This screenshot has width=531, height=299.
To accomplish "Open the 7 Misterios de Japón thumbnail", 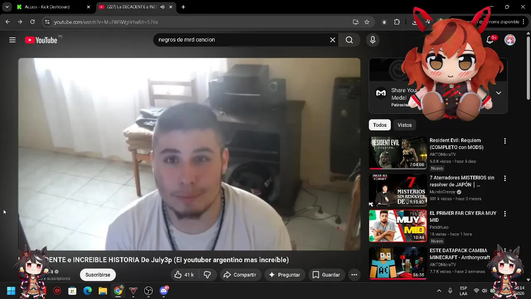I will tap(398, 190).
